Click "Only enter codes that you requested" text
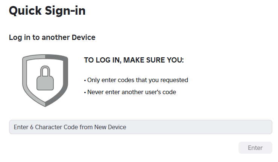 click(x=138, y=80)
